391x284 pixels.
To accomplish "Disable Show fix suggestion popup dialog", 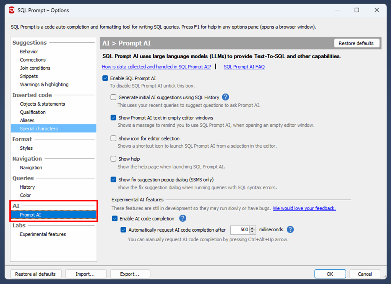I will 113,180.
